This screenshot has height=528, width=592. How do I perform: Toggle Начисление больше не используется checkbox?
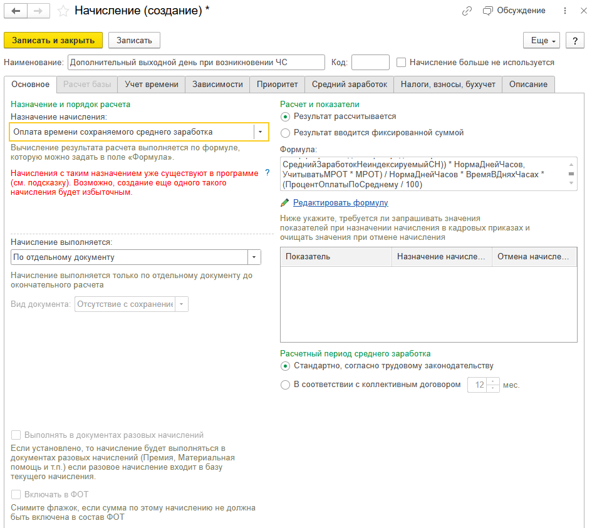tap(401, 62)
